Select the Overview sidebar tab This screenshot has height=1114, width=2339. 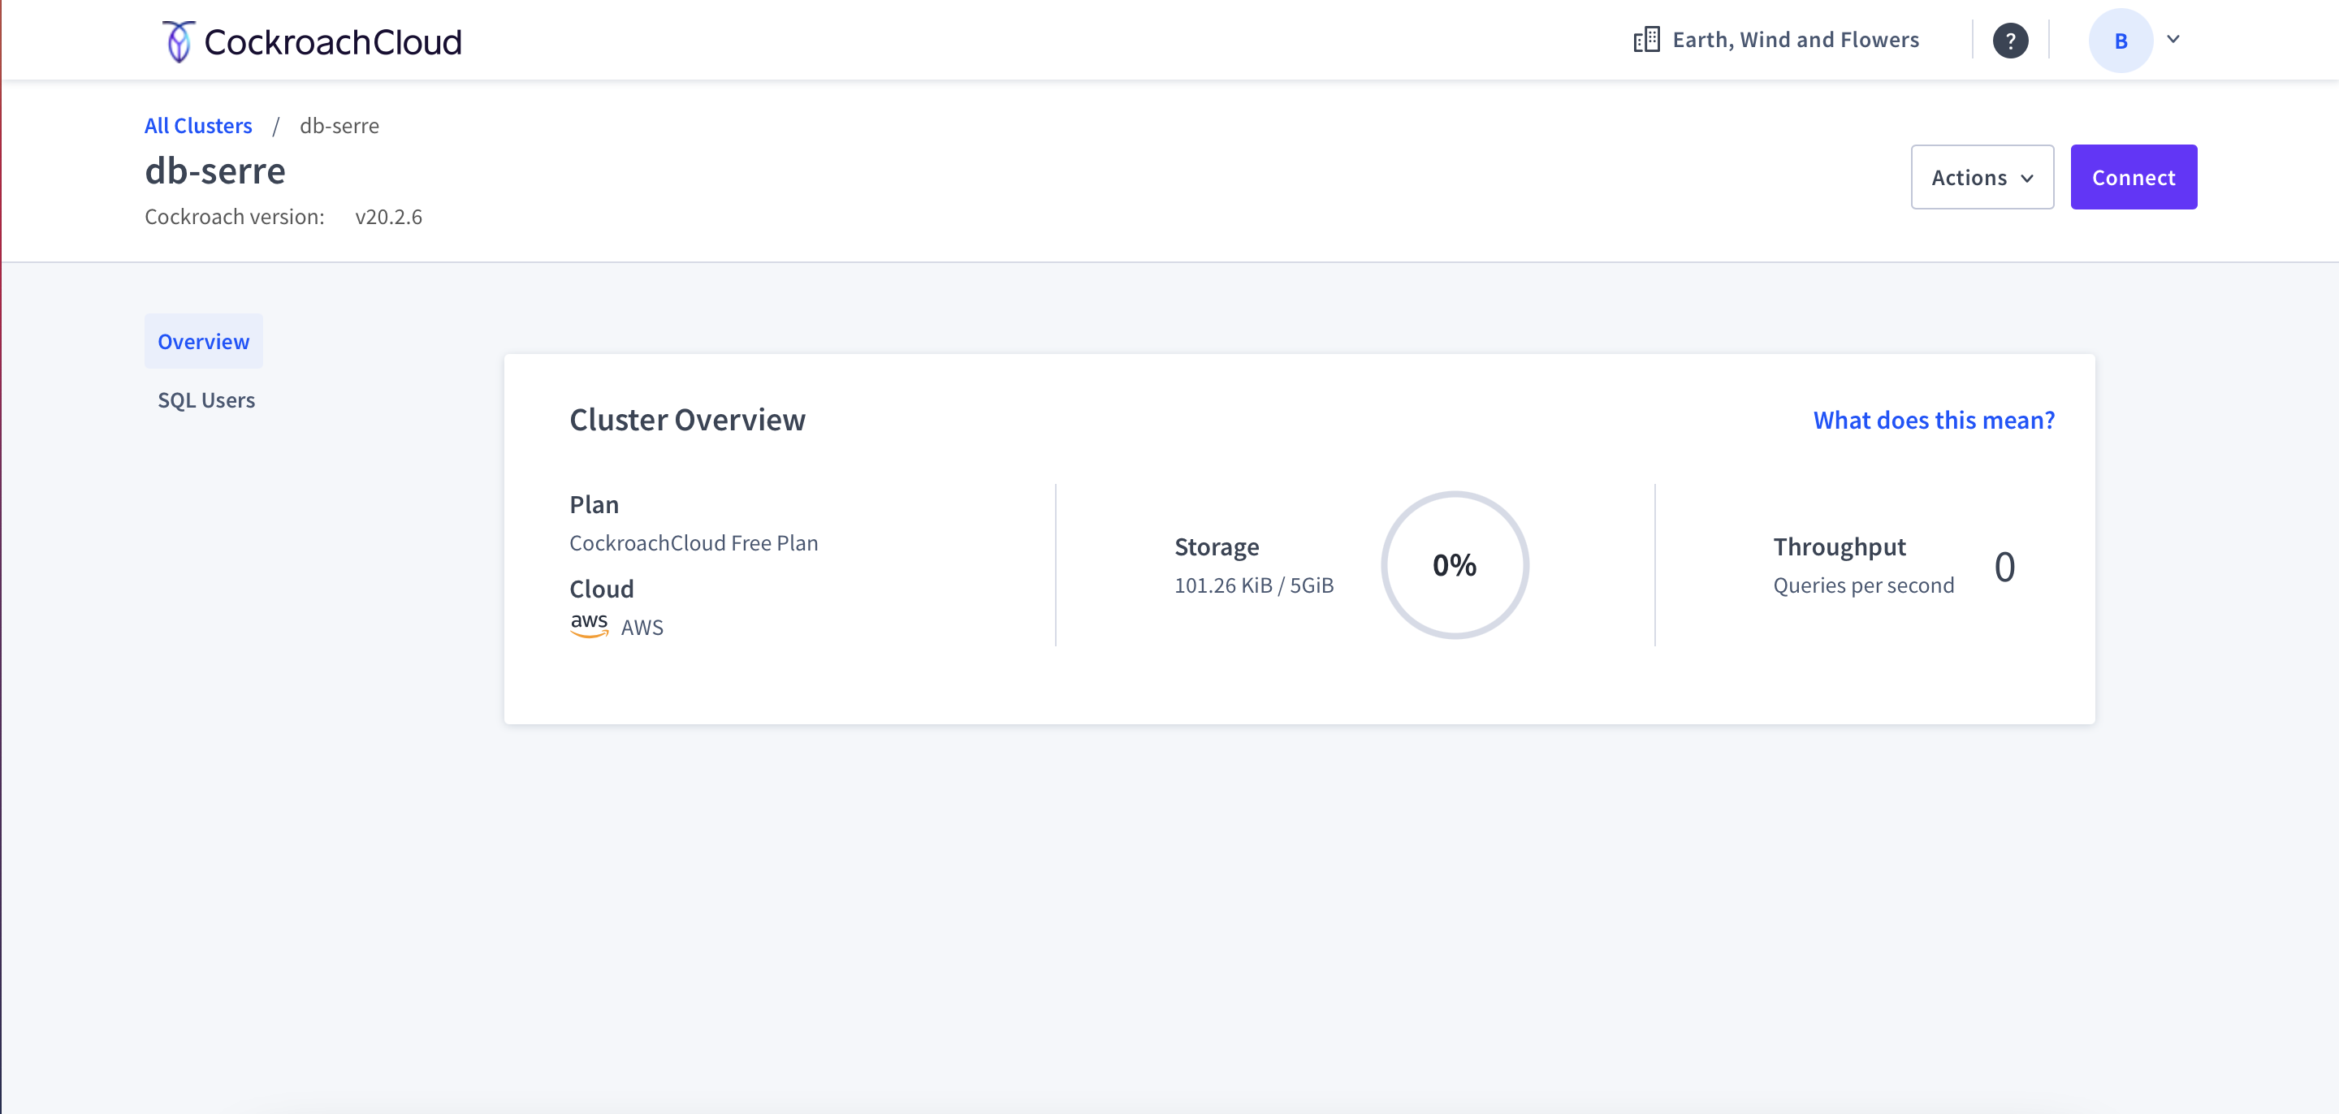[x=203, y=341]
